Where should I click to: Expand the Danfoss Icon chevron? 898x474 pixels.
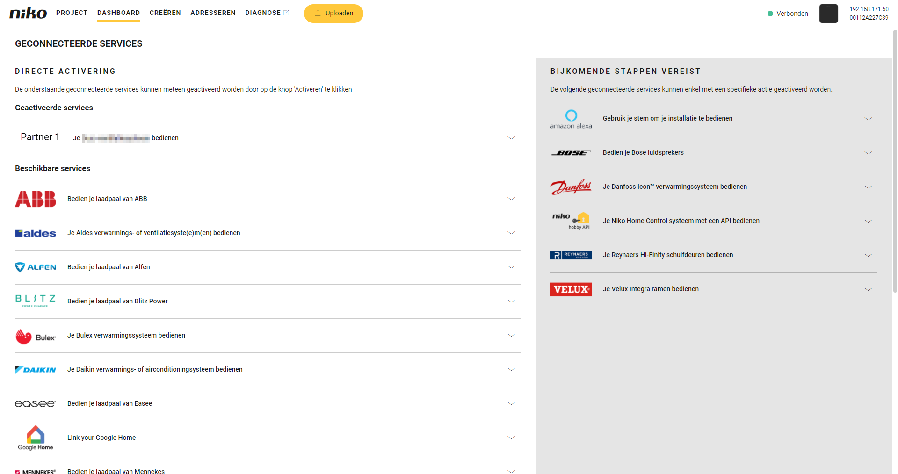[x=868, y=187]
